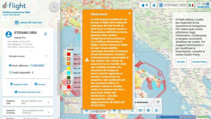Click the Connesso status label
211x119 pixels.
click(203, 117)
